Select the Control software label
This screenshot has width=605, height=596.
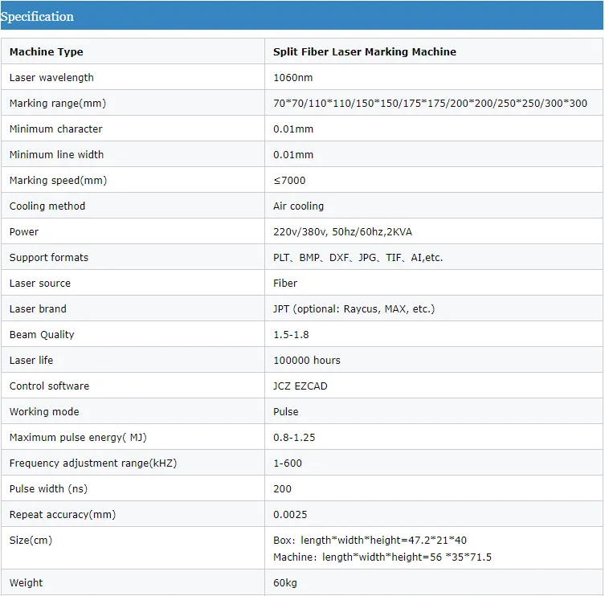pos(49,386)
